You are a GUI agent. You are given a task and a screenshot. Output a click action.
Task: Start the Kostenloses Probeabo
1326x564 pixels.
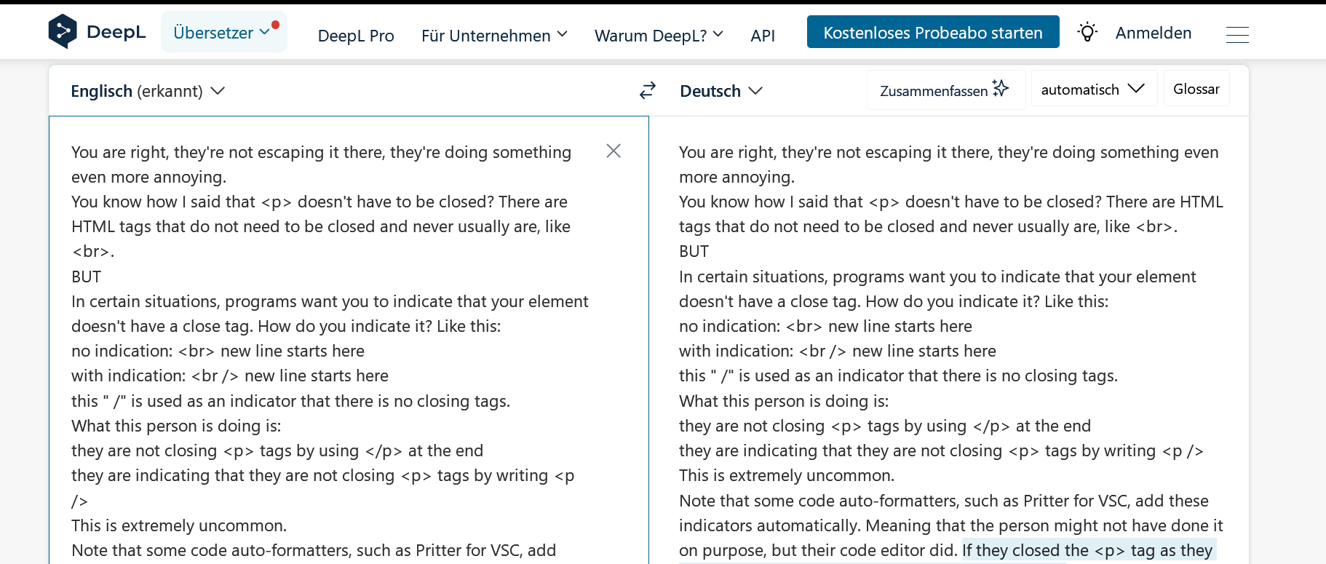[932, 33]
